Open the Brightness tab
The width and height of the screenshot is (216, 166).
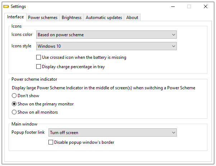point(71,18)
